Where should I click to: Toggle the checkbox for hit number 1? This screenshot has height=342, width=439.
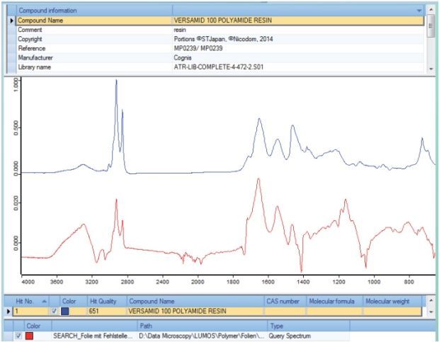[x=55, y=311]
